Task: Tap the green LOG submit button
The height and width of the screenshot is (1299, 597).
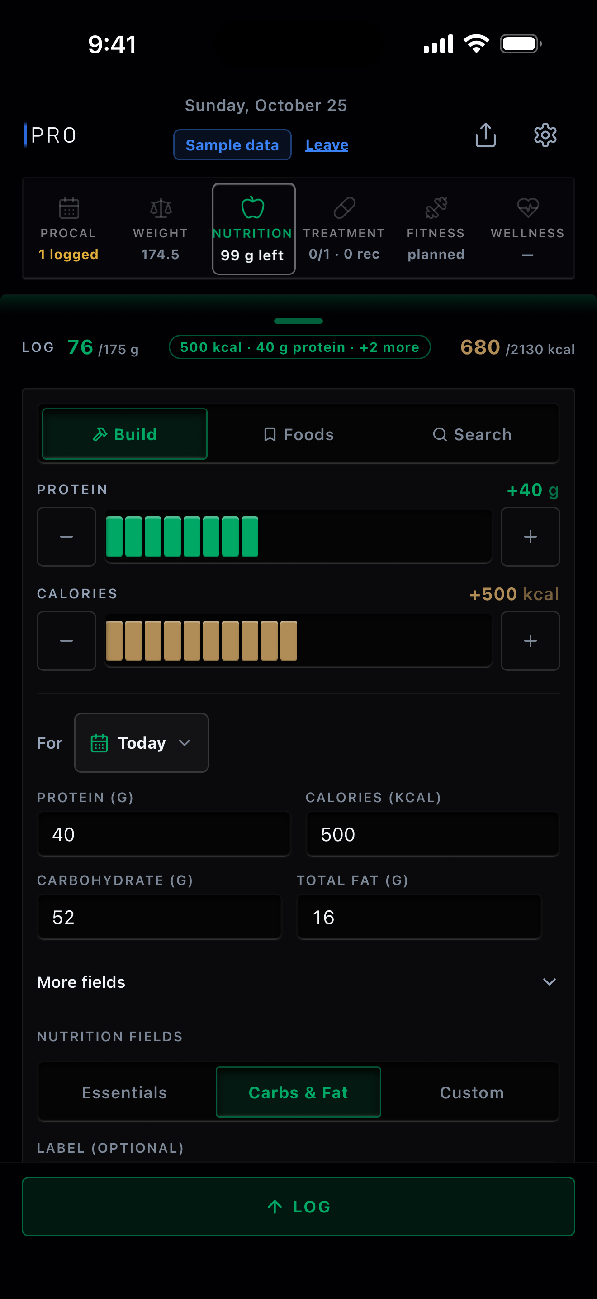Action: (298, 1207)
